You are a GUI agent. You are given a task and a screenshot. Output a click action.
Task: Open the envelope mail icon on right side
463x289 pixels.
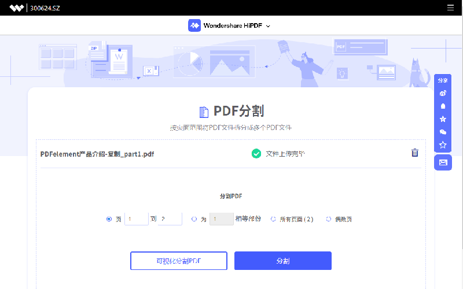click(443, 162)
